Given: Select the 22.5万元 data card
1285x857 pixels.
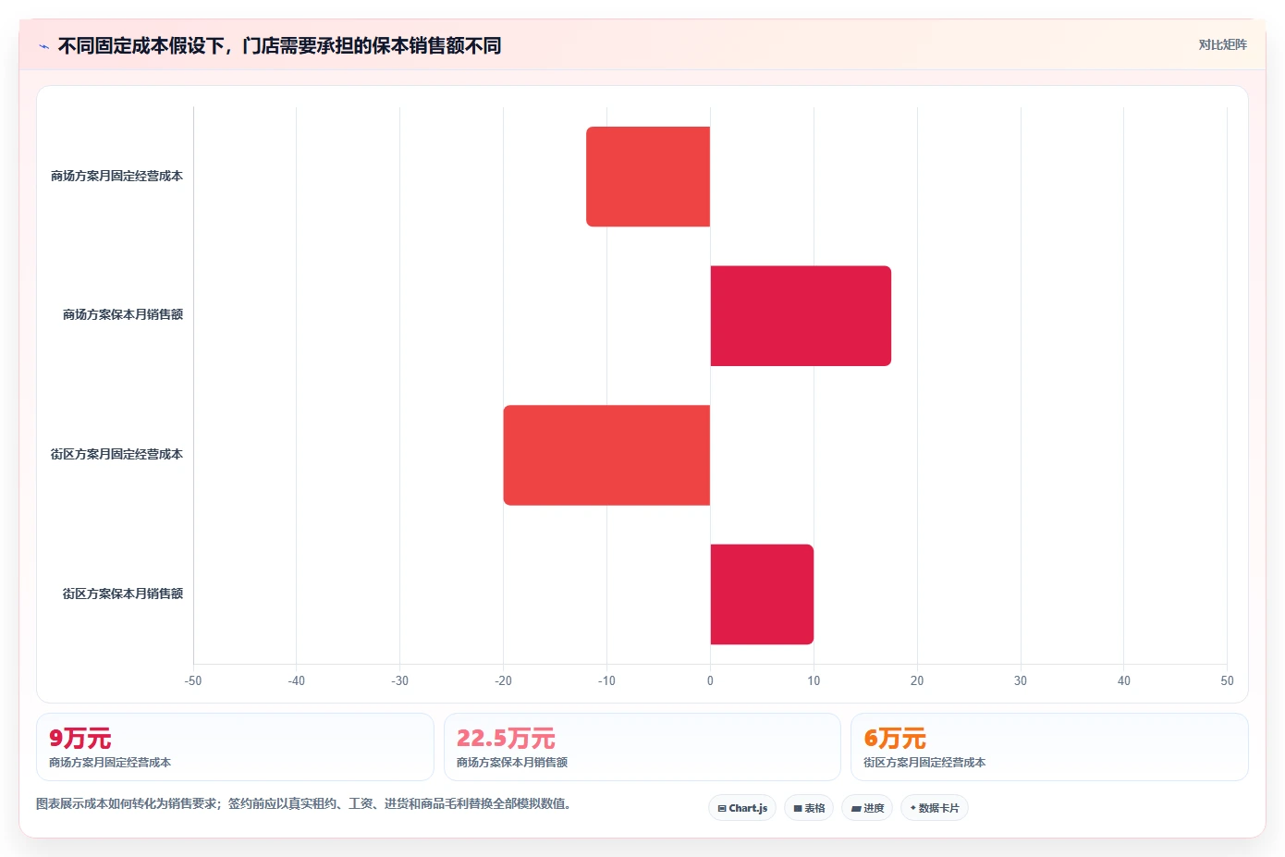Looking at the screenshot, I should [642, 747].
